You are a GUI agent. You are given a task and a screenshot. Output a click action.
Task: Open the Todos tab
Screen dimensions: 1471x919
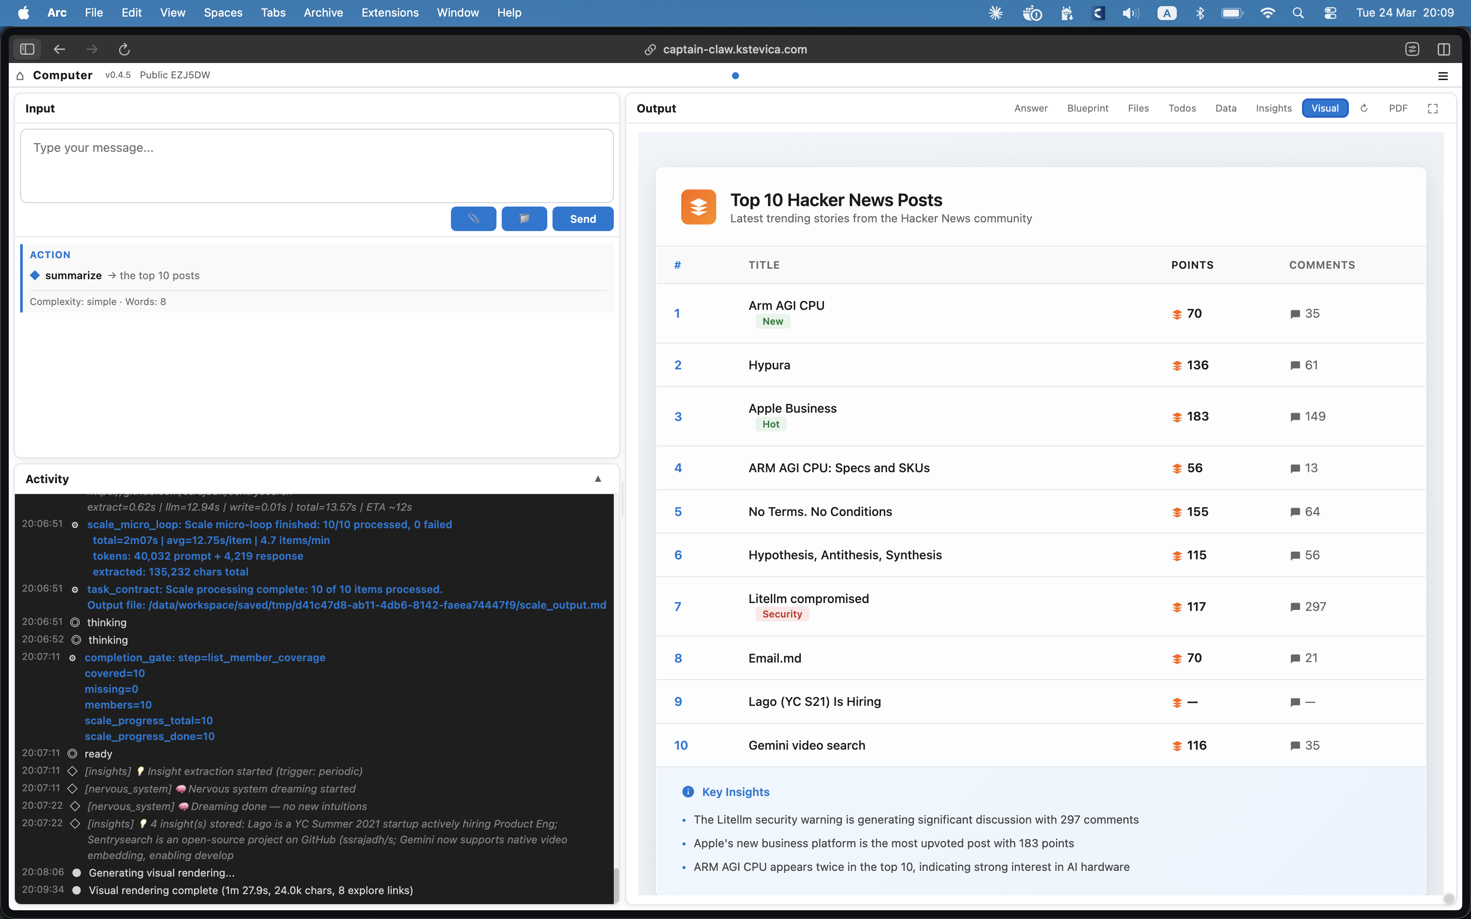[x=1182, y=108]
